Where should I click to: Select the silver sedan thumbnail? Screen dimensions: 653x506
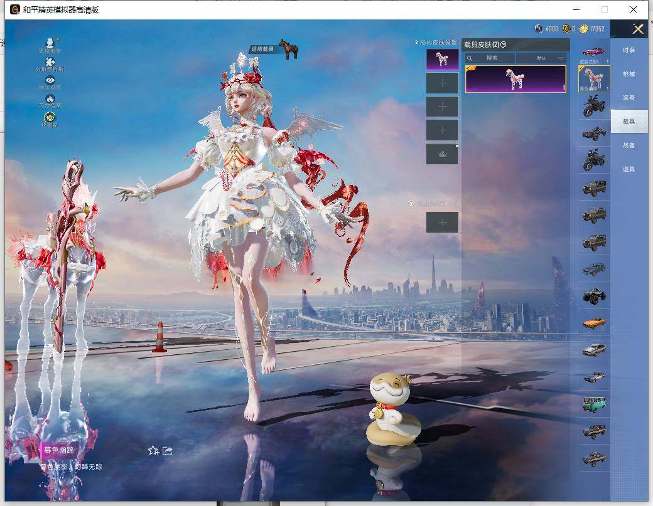pos(594,350)
